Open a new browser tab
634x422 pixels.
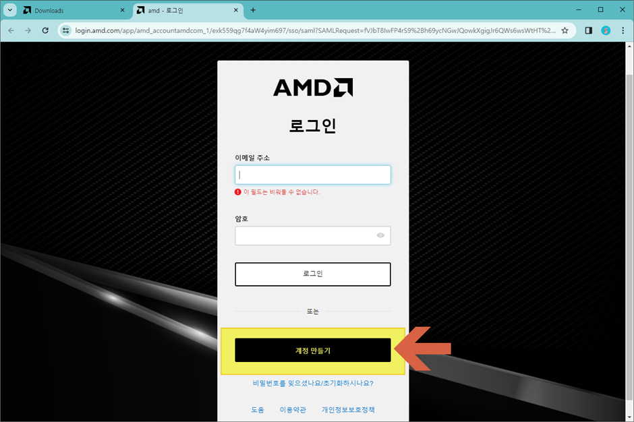tap(253, 10)
